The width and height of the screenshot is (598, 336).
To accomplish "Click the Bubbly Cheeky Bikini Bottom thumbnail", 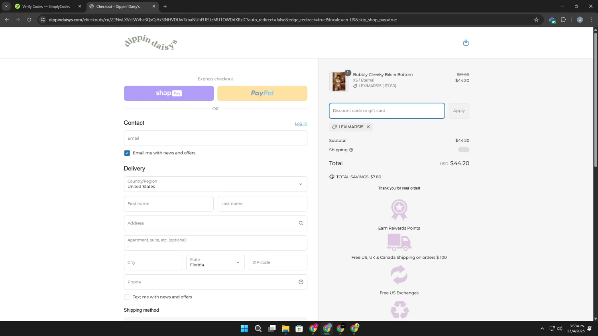I will tap(339, 81).
